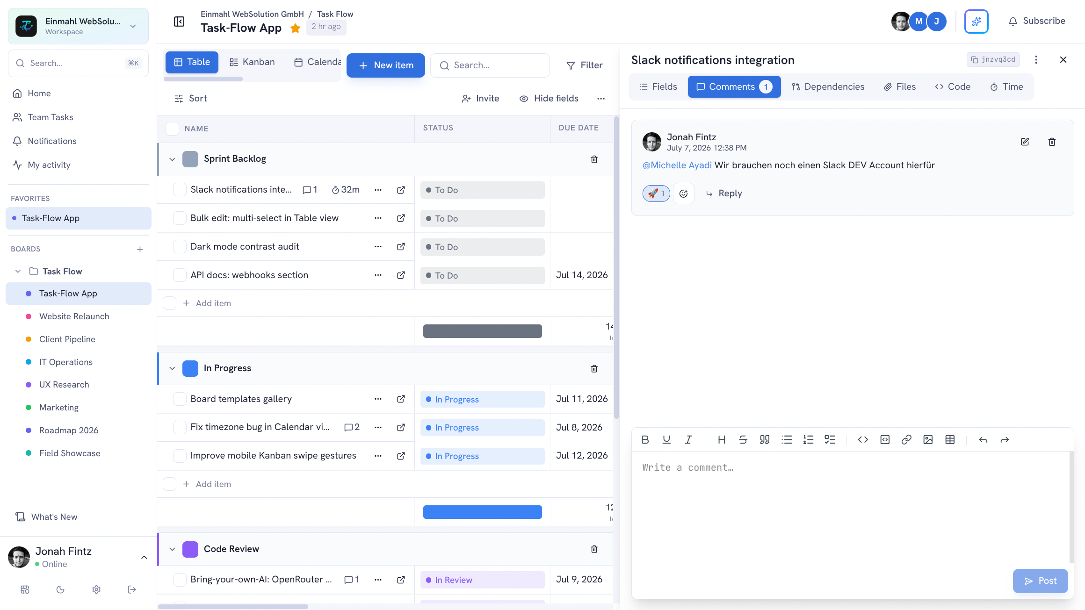Collapse the In Progress group
Viewport: 1085px width, 610px height.
(172, 368)
